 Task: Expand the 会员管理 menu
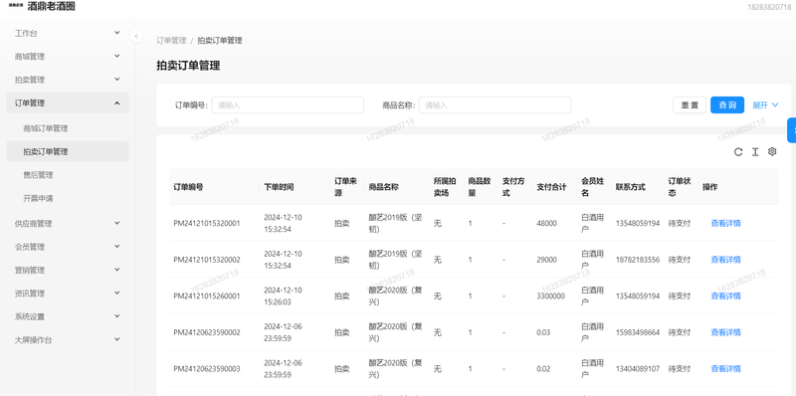(x=68, y=247)
